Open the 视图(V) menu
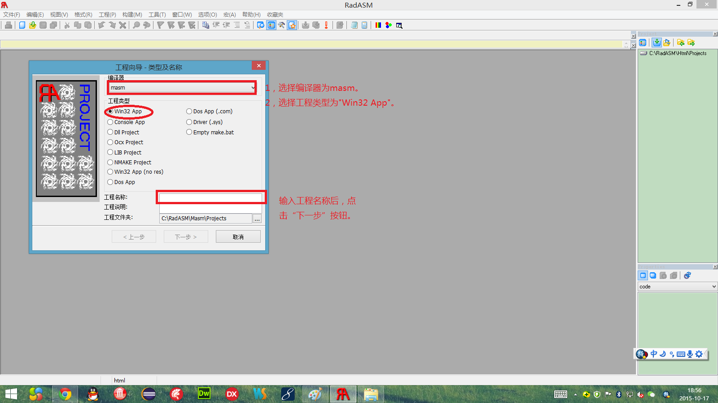Image resolution: width=718 pixels, height=403 pixels. (x=59, y=14)
